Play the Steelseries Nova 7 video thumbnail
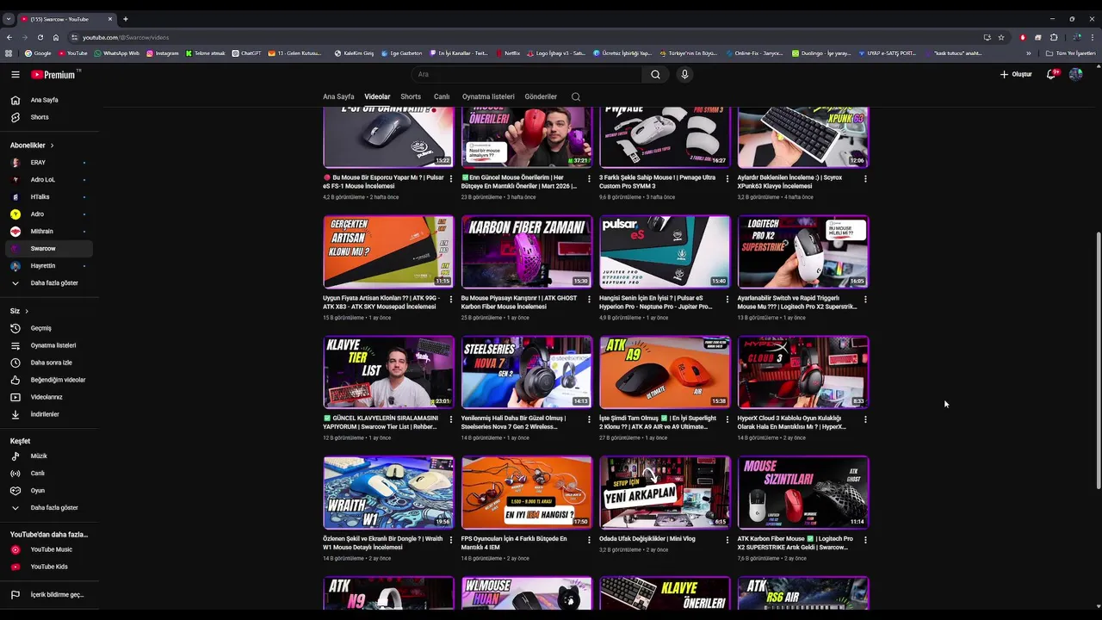The width and height of the screenshot is (1102, 620). 527,372
